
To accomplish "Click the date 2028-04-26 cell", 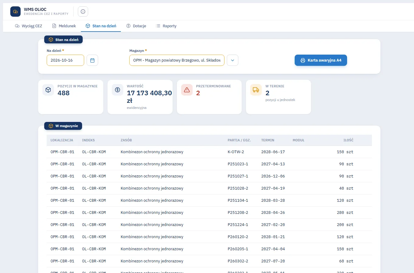I will coord(273,213).
